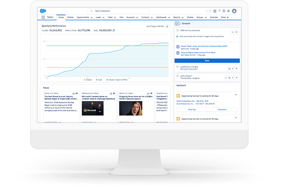This screenshot has height=187, width=281.
Task: Flag the Microsoft Nadella news card
Action: pos(114,93)
